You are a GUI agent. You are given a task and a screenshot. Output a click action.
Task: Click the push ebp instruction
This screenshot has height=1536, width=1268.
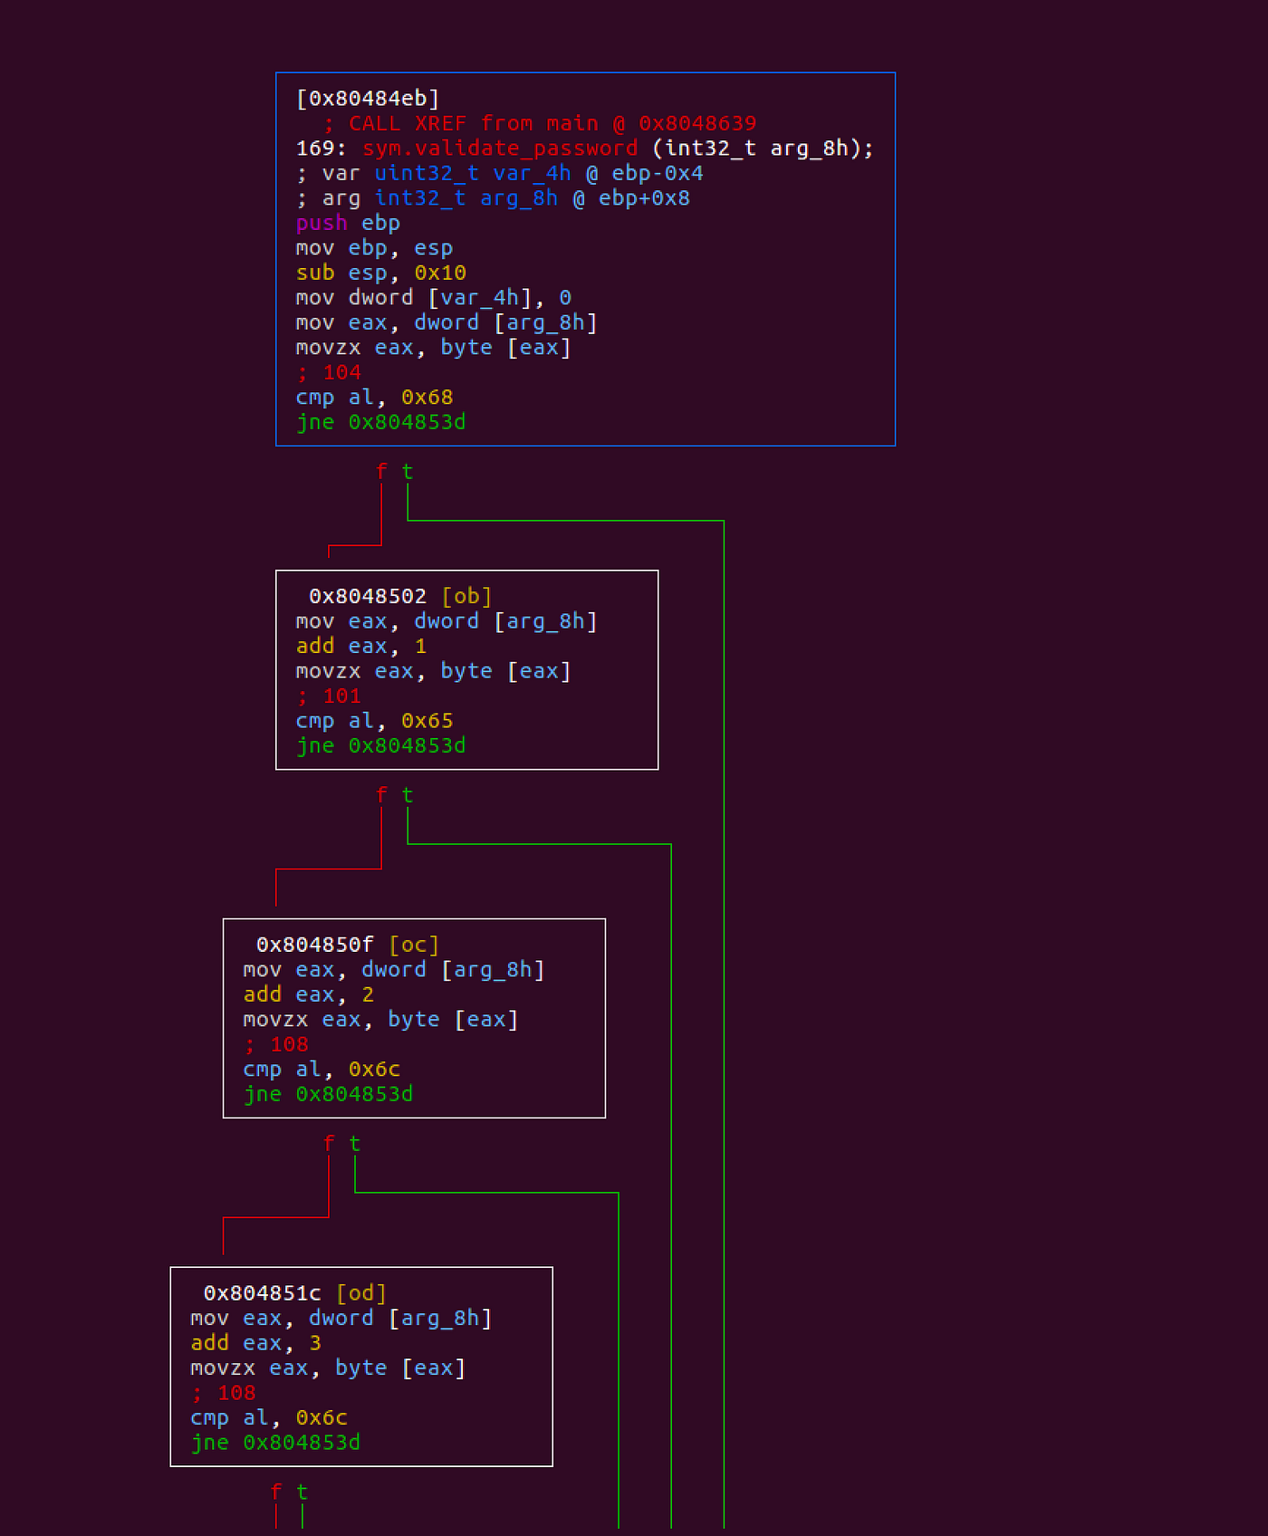coord(348,223)
